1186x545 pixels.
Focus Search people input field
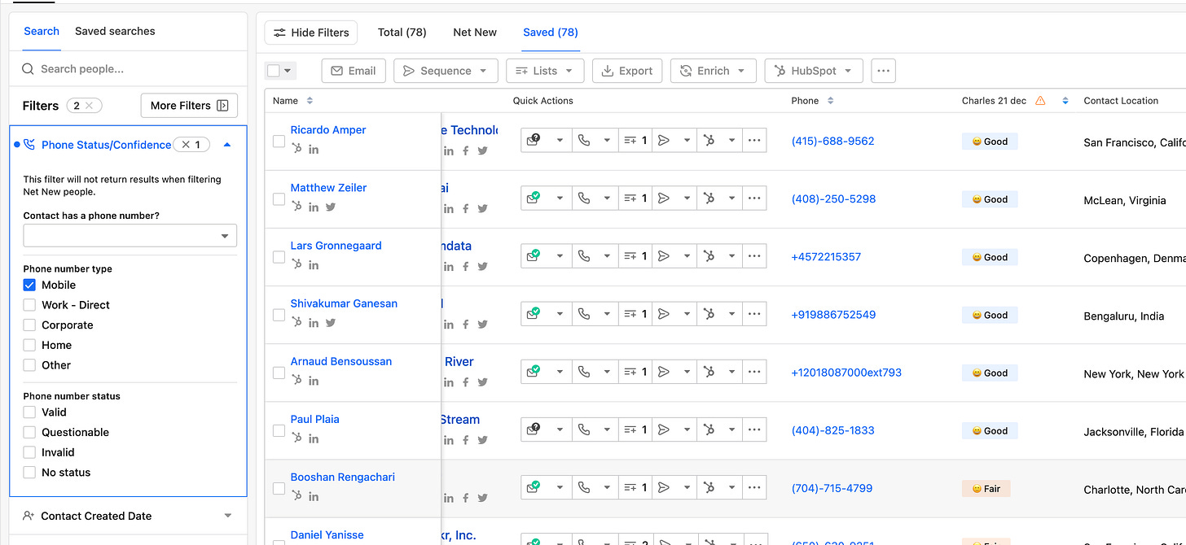tap(129, 69)
